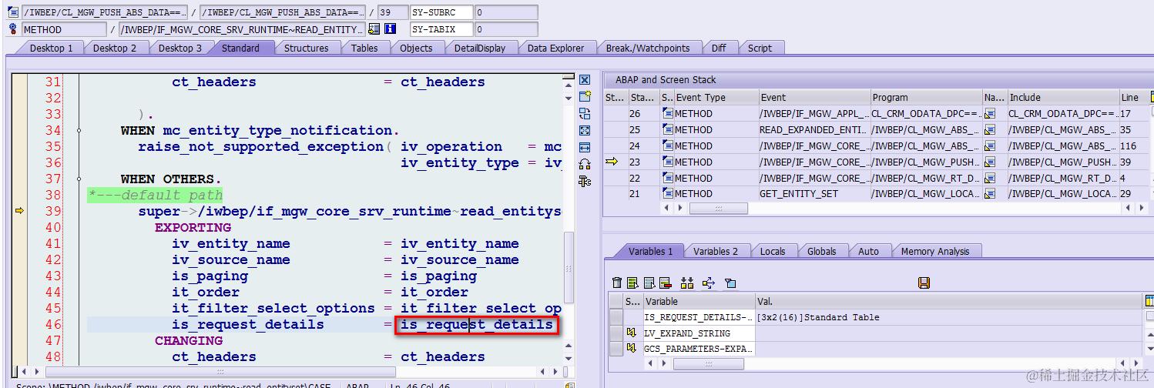Open the Break./Watchpoints tab
Image resolution: width=1154 pixels, height=388 pixels.
[647, 48]
